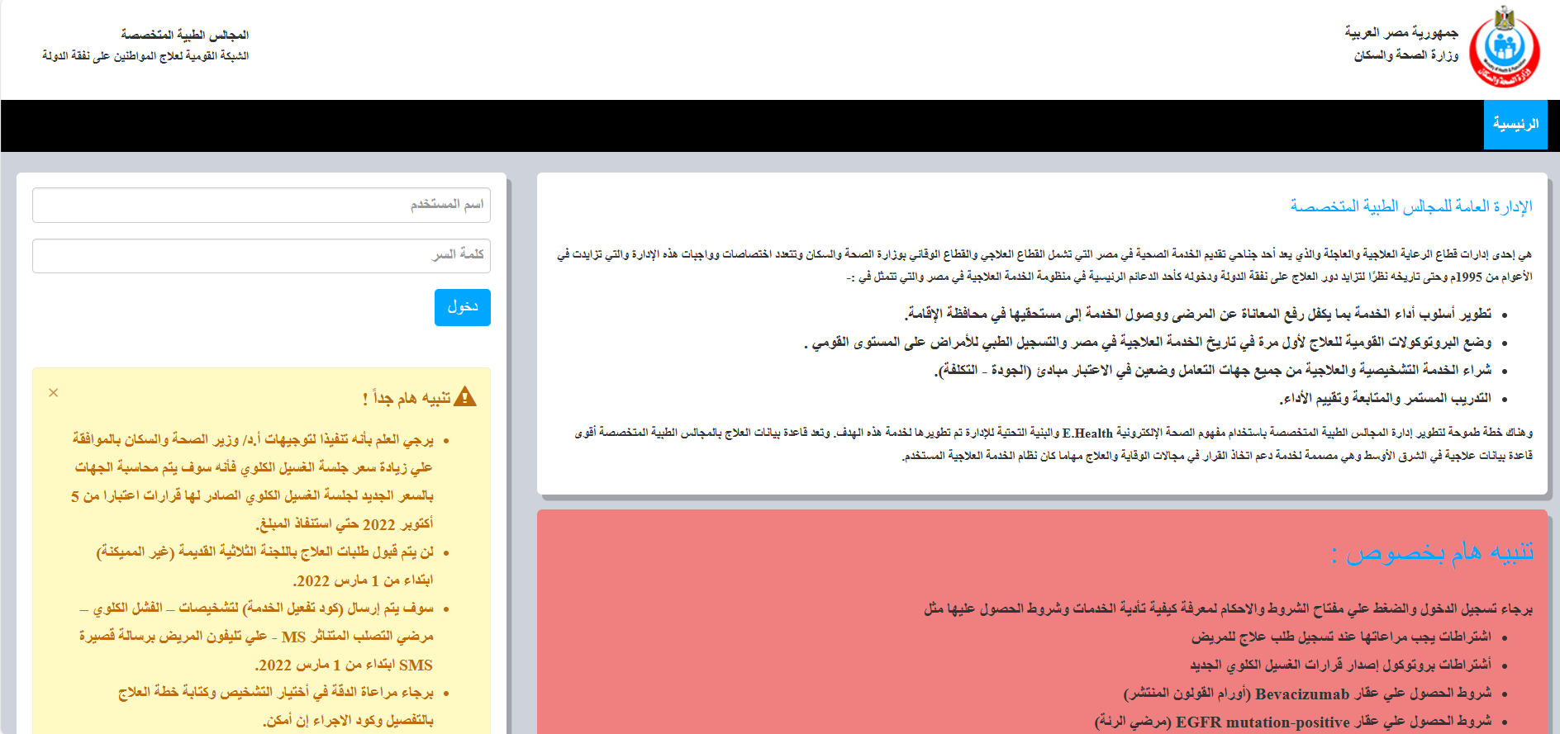Click alert line برجاء مراعاة الدقة في أختيار التشخيص
This screenshot has height=734, width=1560.
pyautogui.click(x=276, y=707)
